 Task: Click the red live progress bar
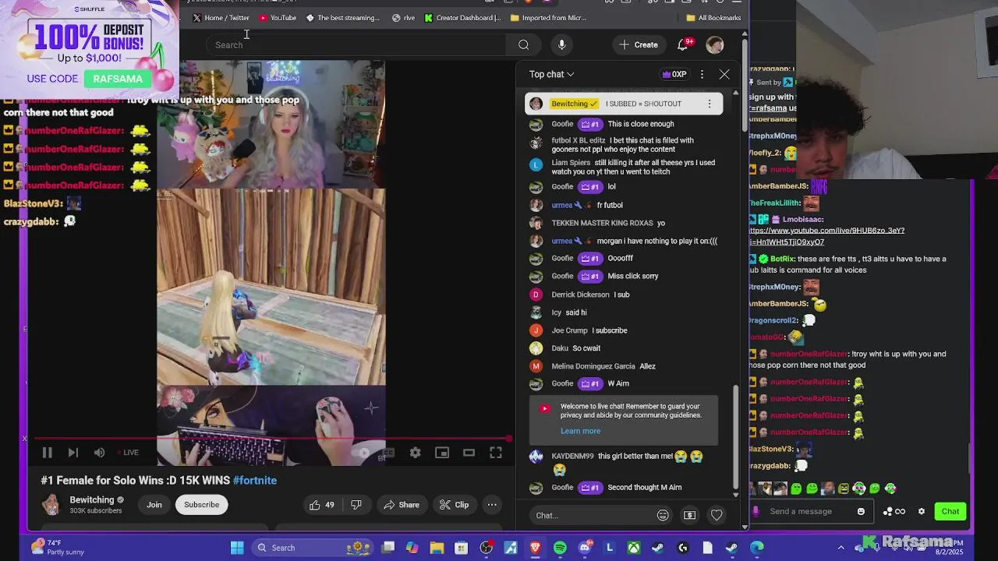coord(273,438)
